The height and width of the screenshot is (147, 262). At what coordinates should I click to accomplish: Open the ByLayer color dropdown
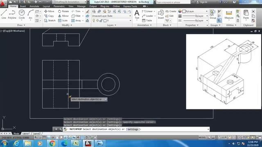195,11
